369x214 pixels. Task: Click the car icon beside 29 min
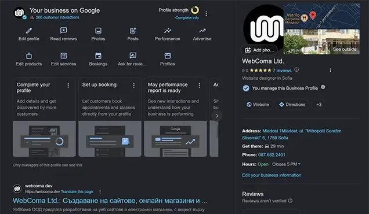(267, 146)
